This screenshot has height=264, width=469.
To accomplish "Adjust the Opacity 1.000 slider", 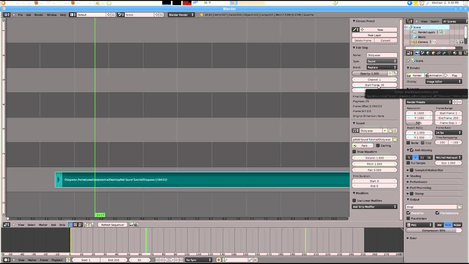I will click(x=369, y=73).
